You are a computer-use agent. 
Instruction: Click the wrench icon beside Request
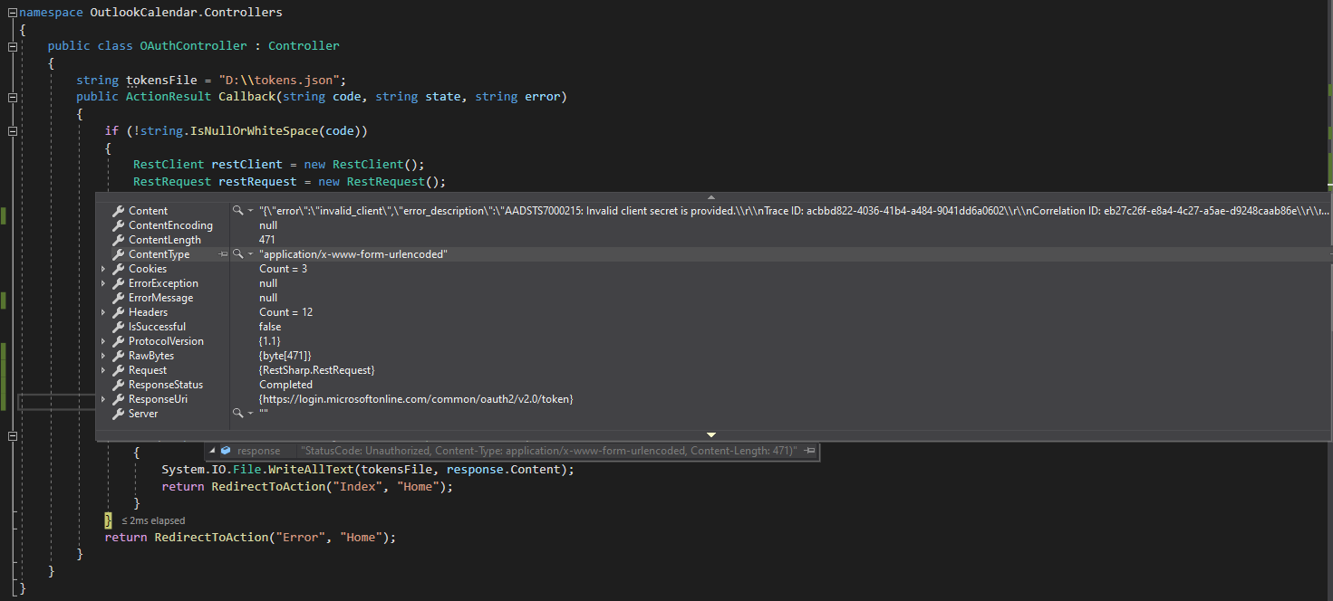[118, 370]
